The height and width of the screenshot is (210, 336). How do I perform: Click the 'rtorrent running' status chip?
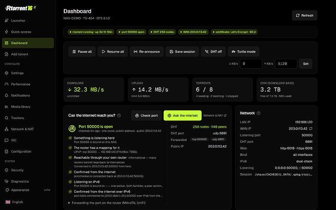coord(91,32)
